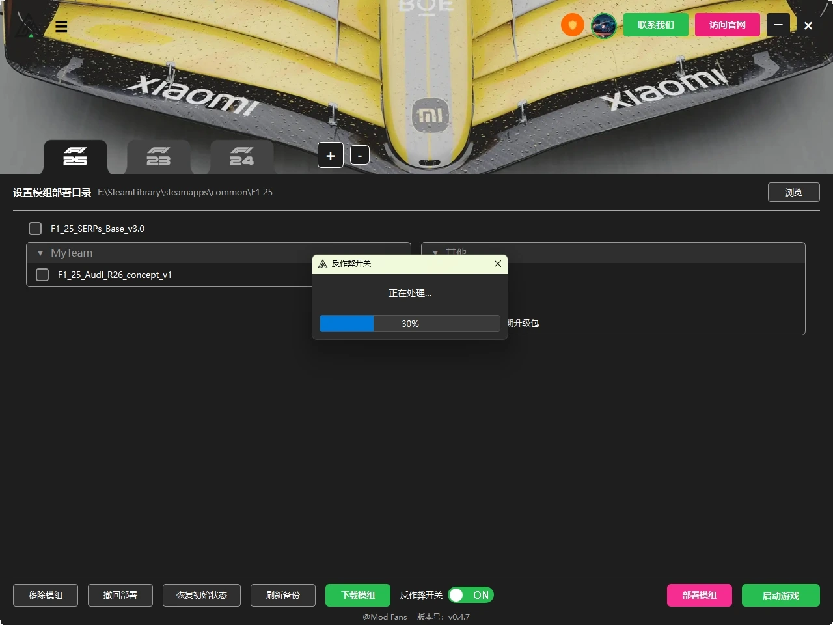
Task: Open the hamburger menu icon
Action: [61, 27]
